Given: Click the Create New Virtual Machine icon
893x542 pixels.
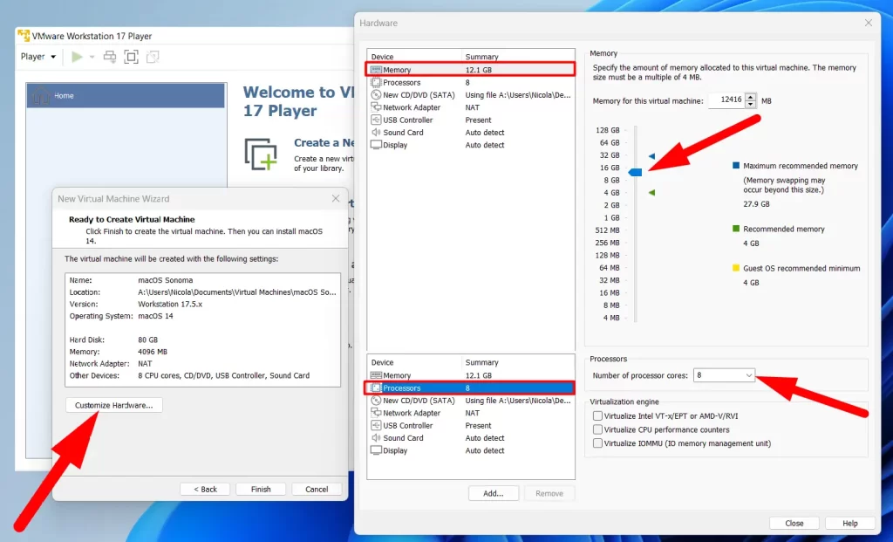Looking at the screenshot, I should pos(261,154).
